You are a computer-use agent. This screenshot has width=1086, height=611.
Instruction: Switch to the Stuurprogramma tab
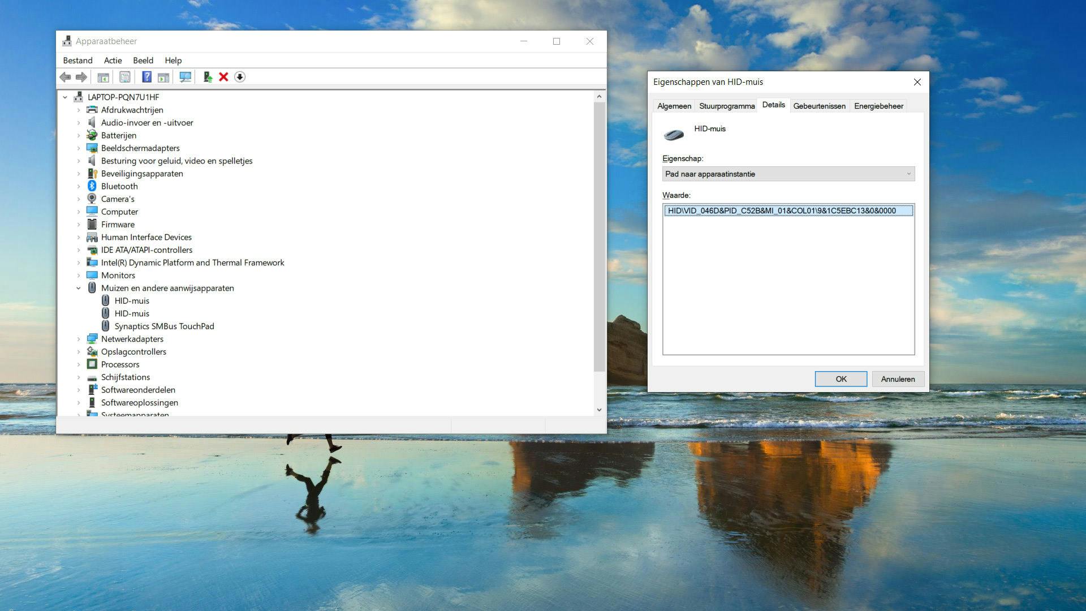(x=726, y=106)
